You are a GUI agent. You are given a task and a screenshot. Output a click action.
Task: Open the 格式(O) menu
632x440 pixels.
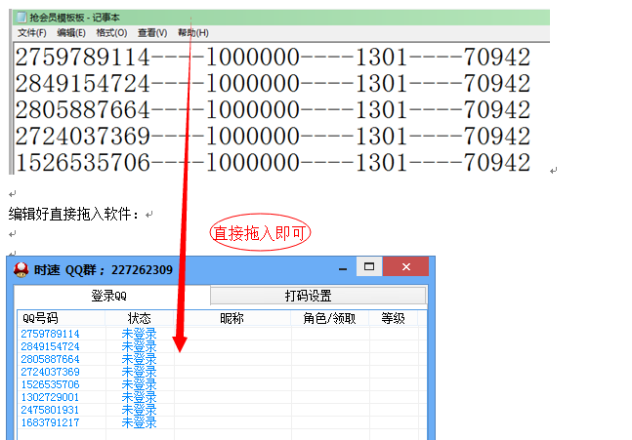pyautogui.click(x=111, y=33)
